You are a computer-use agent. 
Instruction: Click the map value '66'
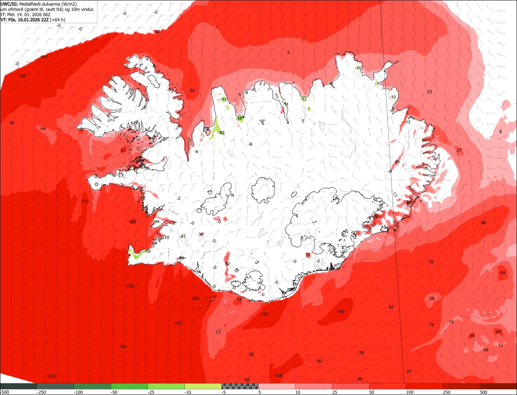(x=483, y=223)
